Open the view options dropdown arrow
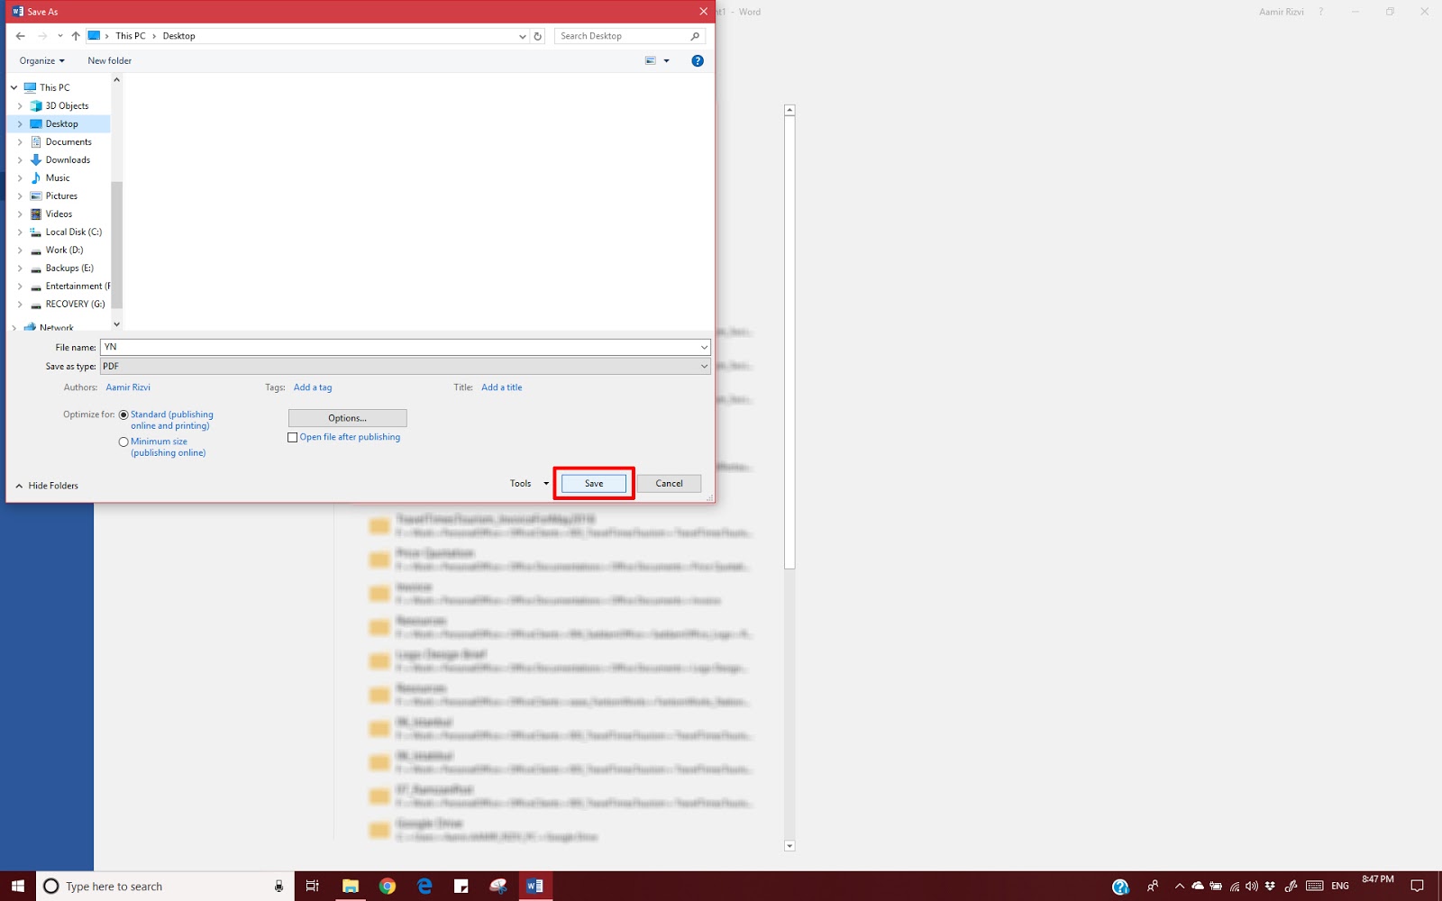The width and height of the screenshot is (1442, 901). point(667,60)
